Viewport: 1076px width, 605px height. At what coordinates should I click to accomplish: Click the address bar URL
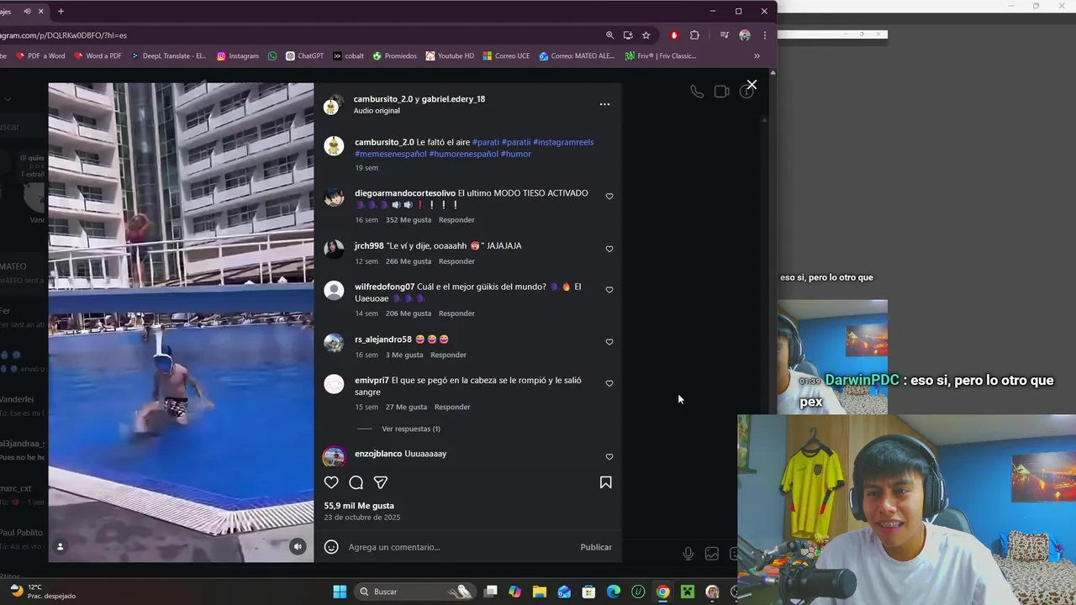63,35
